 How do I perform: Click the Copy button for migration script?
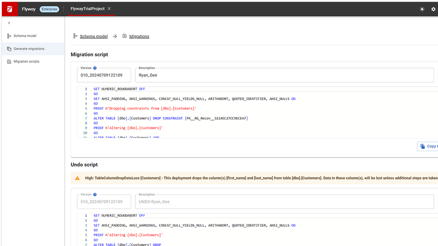(428, 146)
